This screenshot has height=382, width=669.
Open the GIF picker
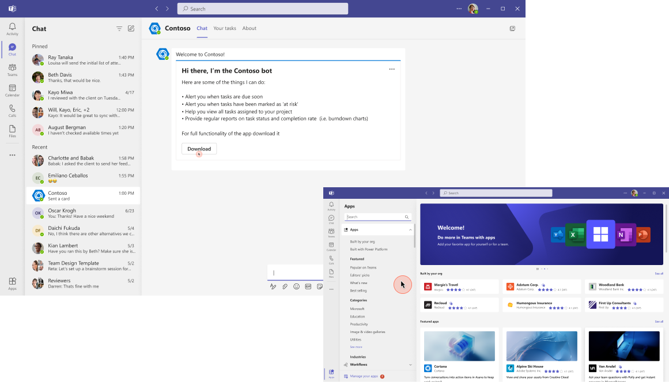[308, 286]
